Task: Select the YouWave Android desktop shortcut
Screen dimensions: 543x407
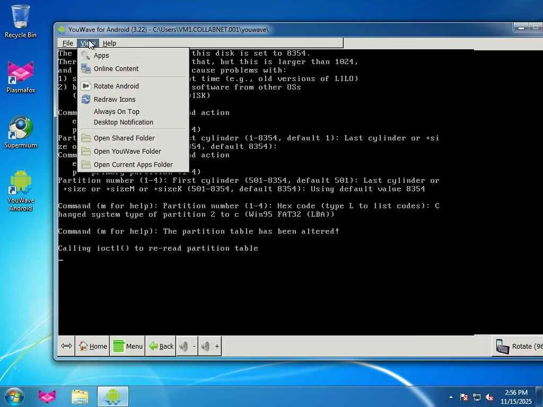Action: 21,190
